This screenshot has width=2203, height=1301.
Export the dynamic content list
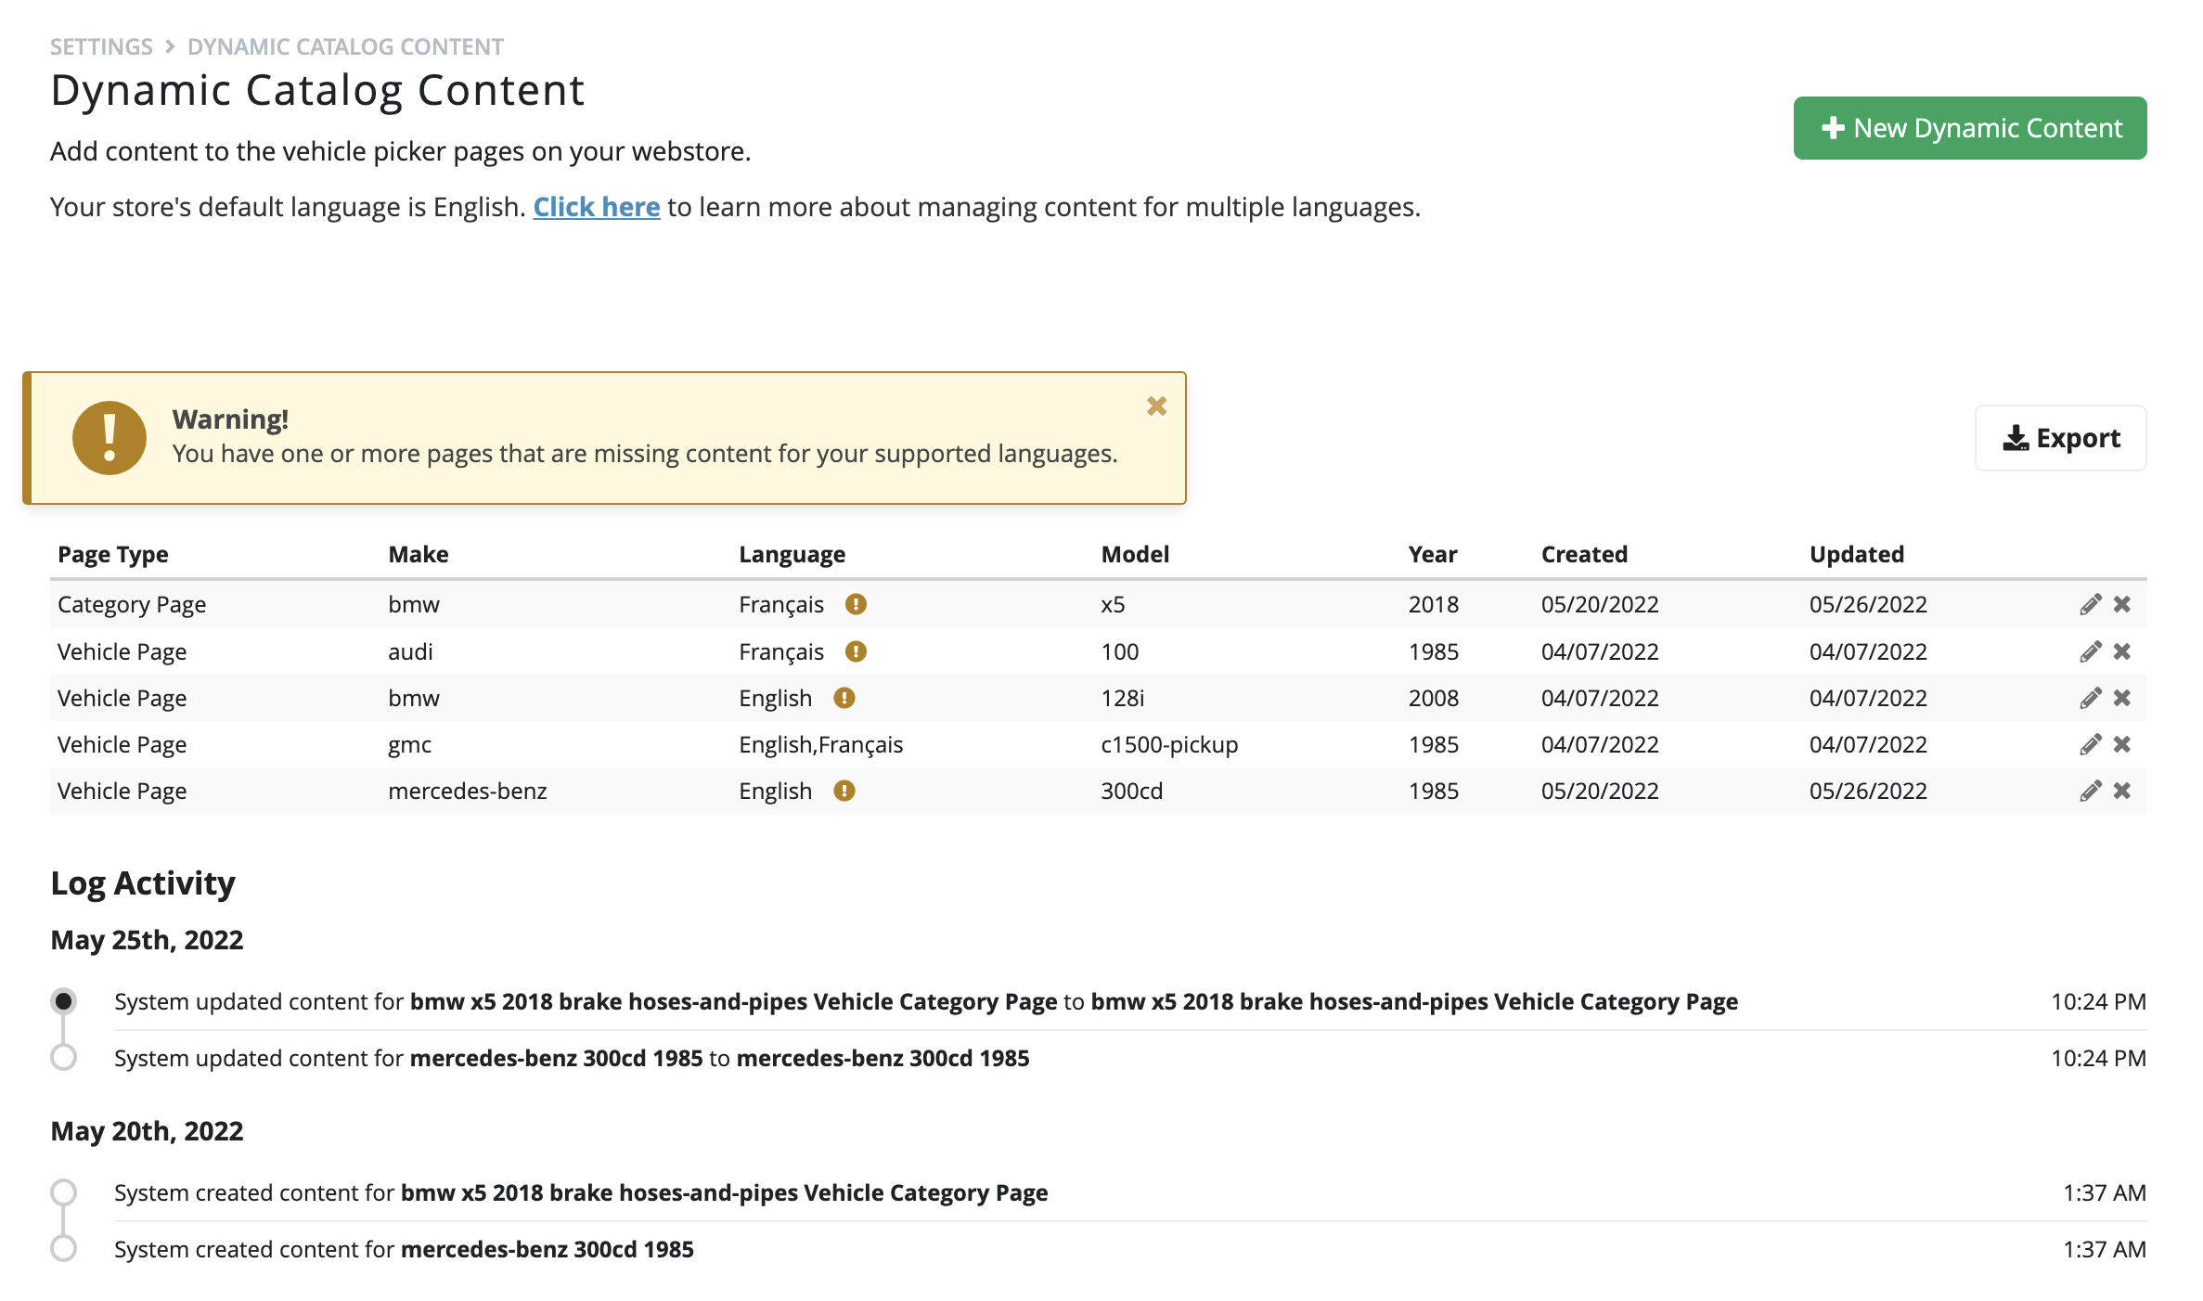pos(2060,438)
